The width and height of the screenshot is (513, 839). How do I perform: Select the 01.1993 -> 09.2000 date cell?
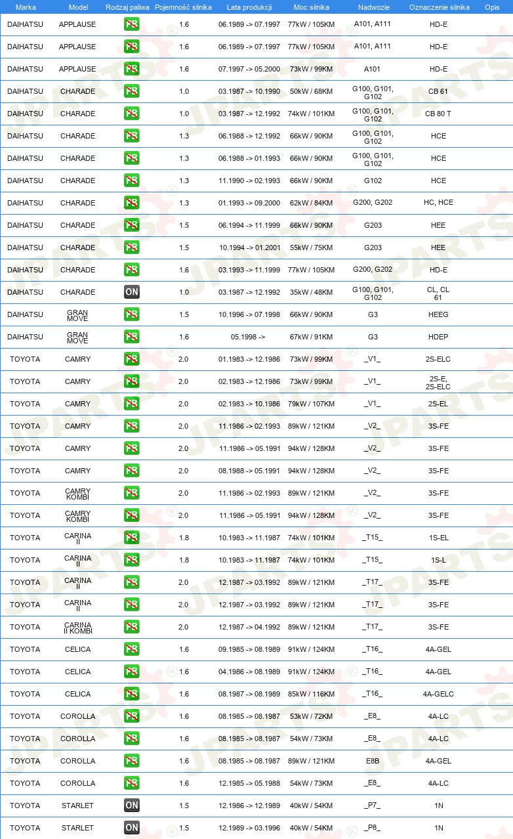click(x=249, y=203)
